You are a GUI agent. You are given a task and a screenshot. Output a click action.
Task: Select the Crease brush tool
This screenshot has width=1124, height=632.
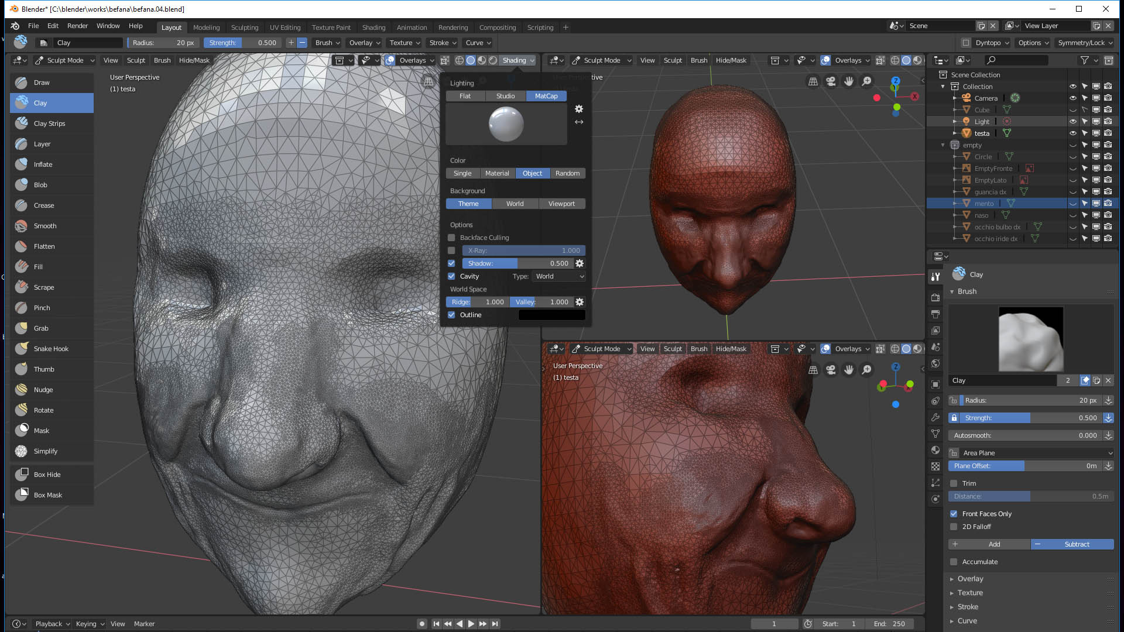52,205
